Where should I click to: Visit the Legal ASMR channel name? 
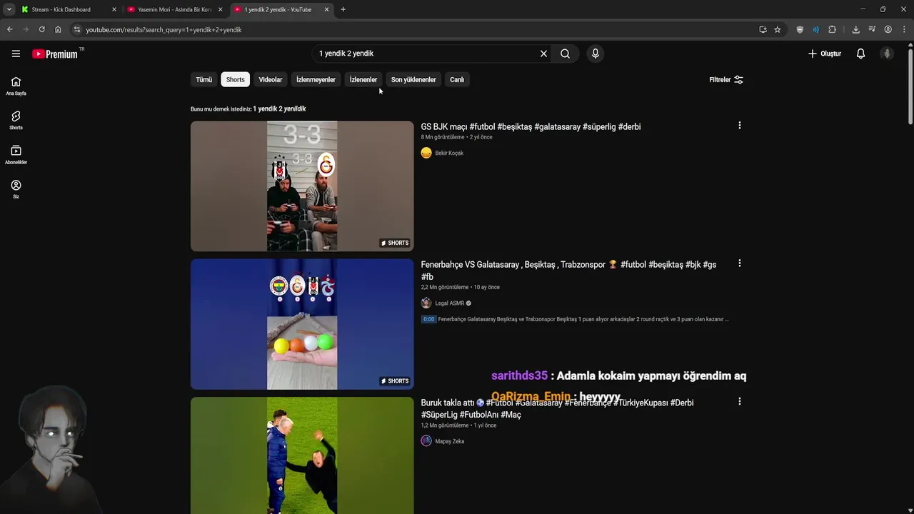coord(450,303)
